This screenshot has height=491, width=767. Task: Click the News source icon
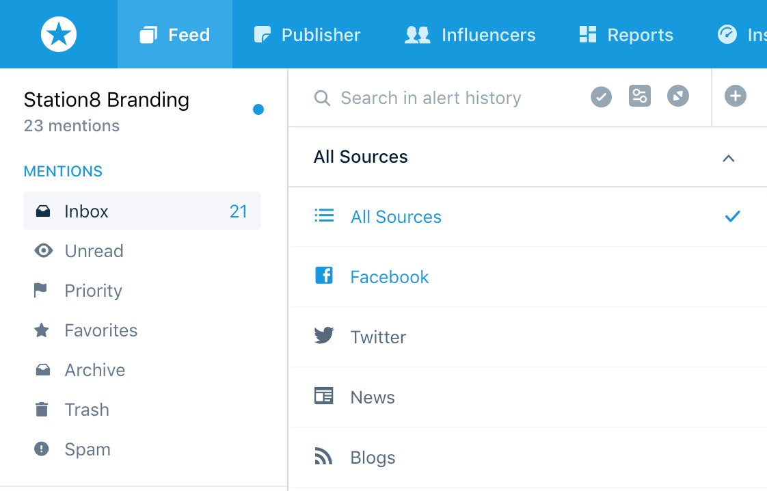point(324,397)
